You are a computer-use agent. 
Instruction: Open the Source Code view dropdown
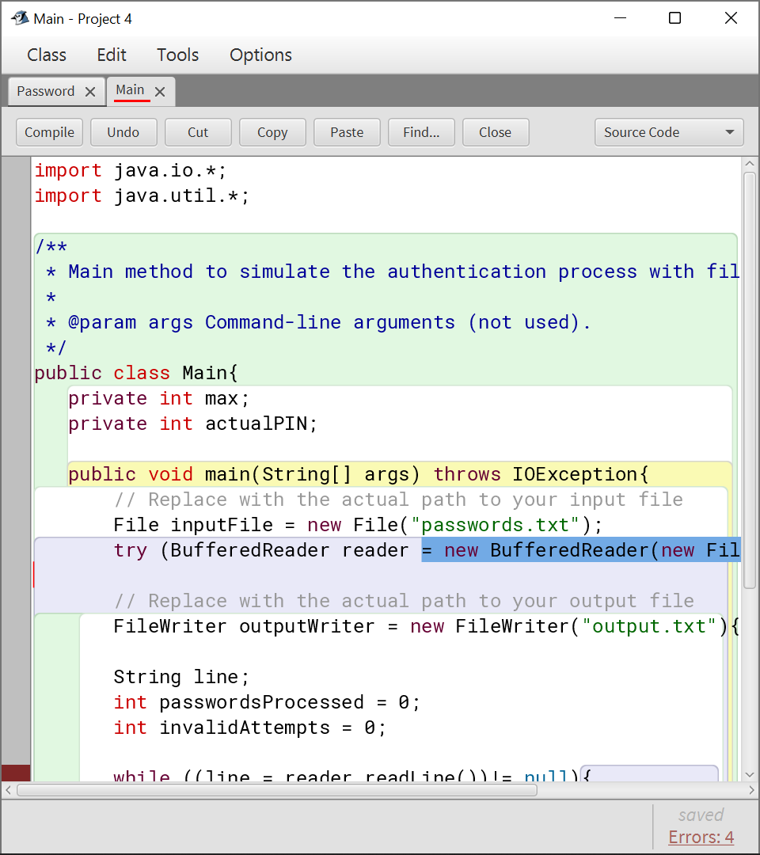click(669, 132)
